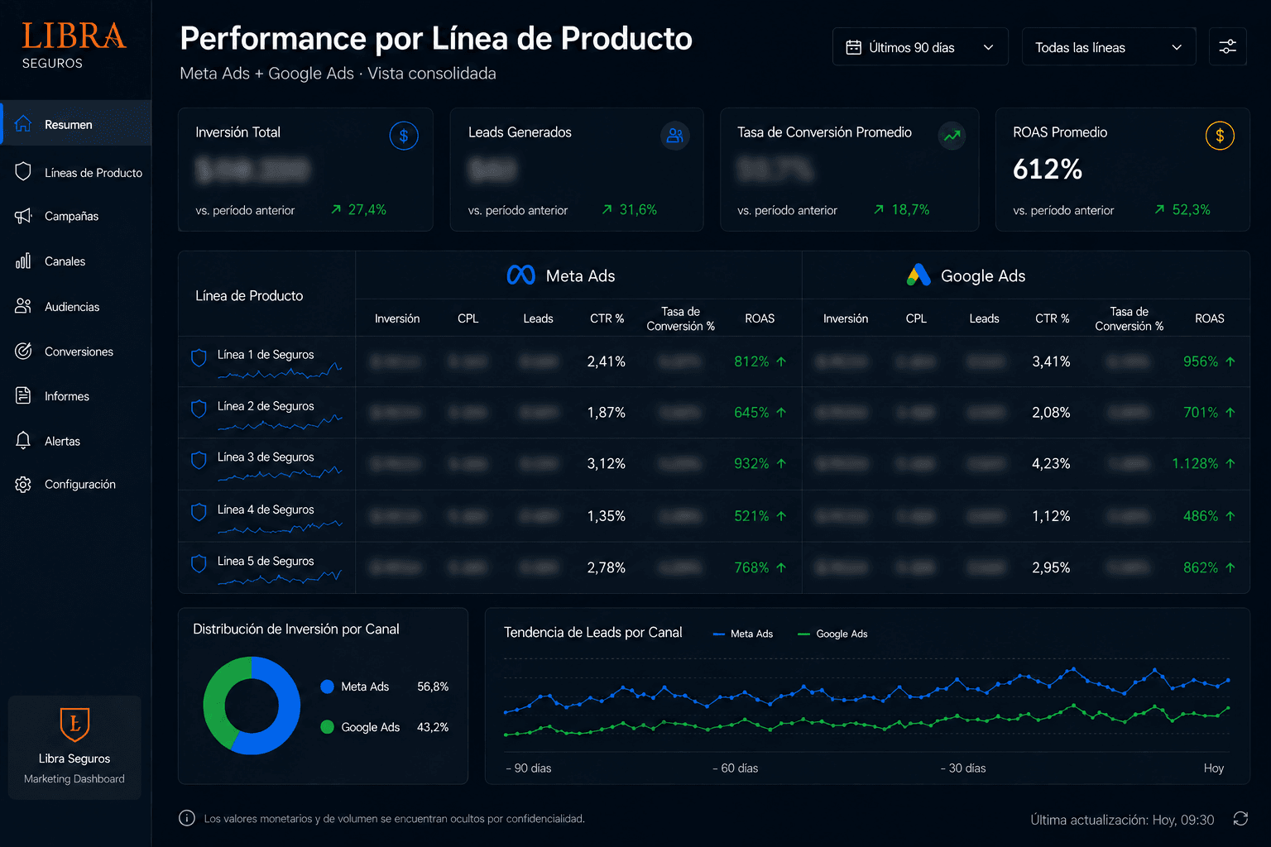Click the refresh icon next to Última actualización

[x=1240, y=819]
